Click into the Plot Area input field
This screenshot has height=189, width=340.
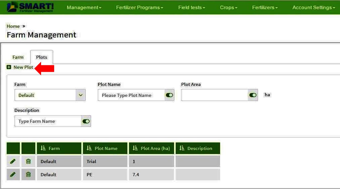[x=215, y=95]
